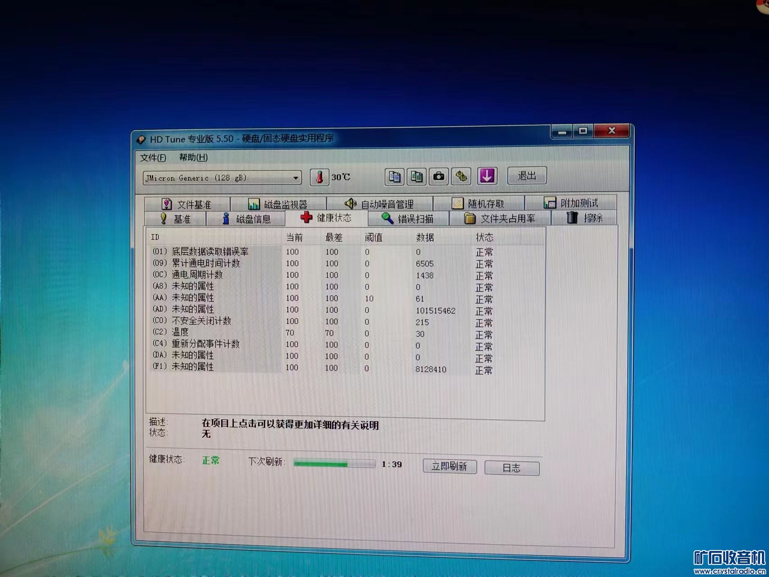
Task: Select the (AD) 未知的属性 row
Action: (x=323, y=310)
